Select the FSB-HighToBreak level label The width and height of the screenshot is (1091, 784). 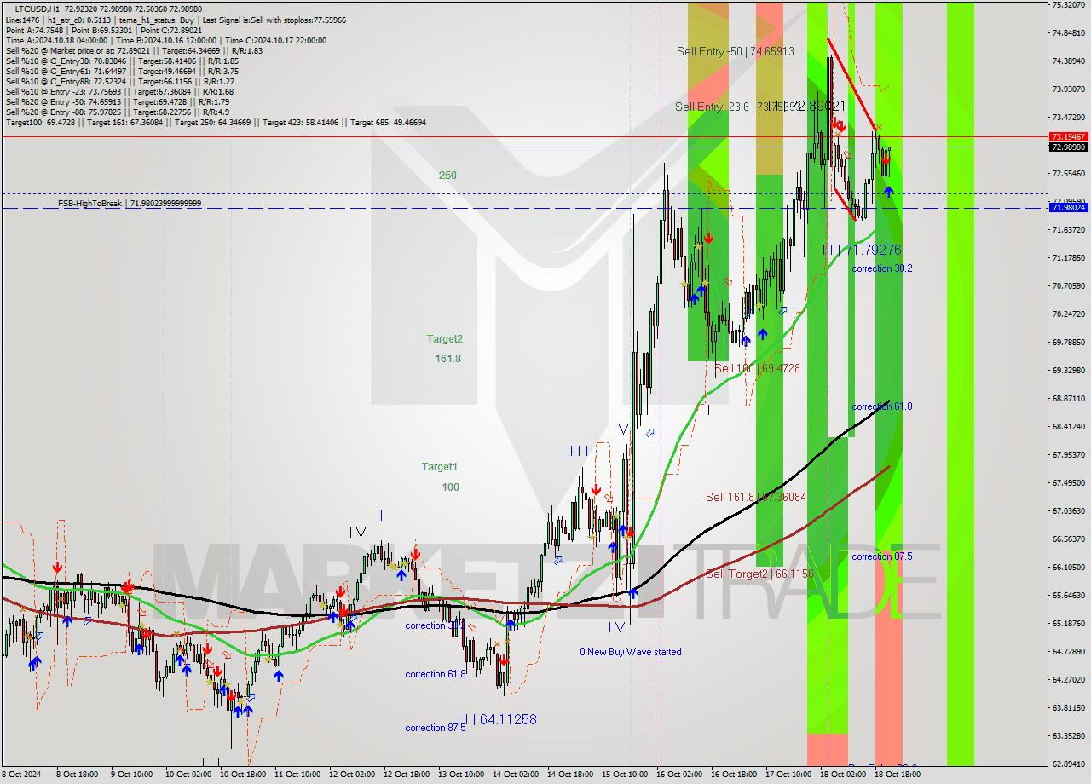pos(130,204)
